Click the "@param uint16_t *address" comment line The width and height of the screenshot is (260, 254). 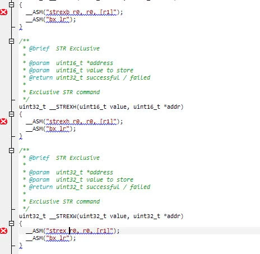point(68,63)
